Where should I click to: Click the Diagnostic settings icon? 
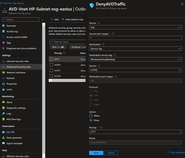tap(4, 108)
